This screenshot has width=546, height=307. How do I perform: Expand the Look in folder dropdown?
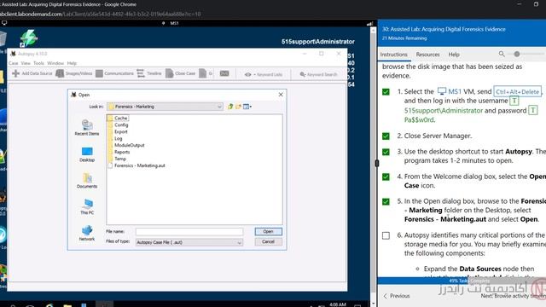219,107
